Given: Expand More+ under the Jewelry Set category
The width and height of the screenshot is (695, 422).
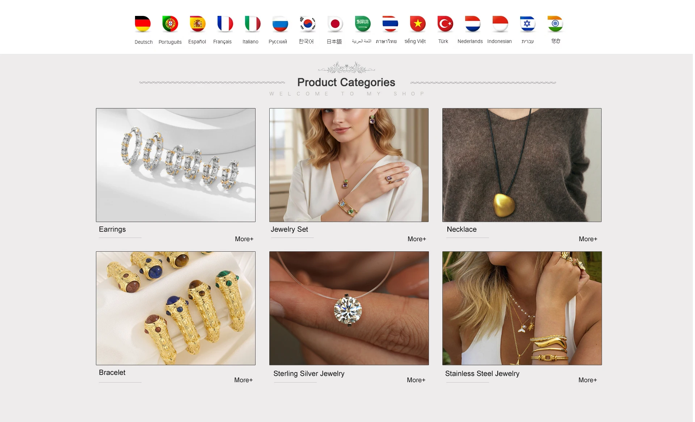Looking at the screenshot, I should 417,239.
